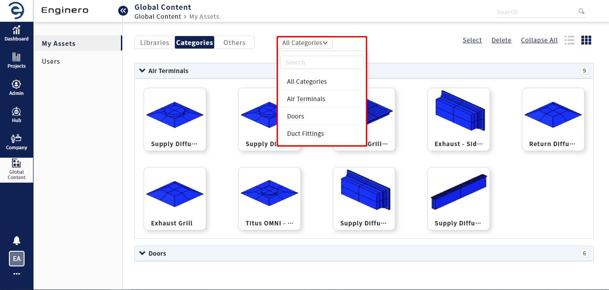Switch to grid view icon
Viewport: 609px width, 290px height.
[x=586, y=40]
